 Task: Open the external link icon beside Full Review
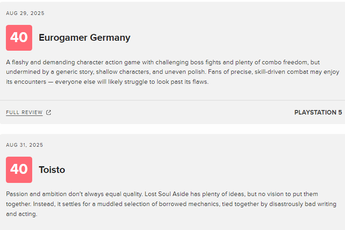tap(49, 113)
